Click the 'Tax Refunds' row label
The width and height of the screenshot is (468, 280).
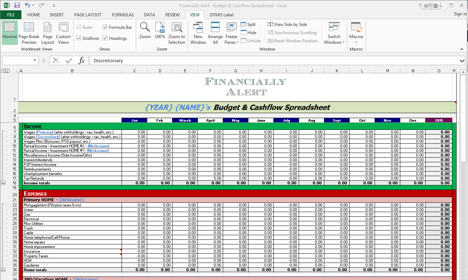pos(34,178)
